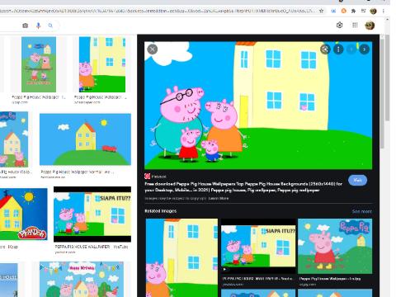Click the blue magnifier search icon

[50, 26]
